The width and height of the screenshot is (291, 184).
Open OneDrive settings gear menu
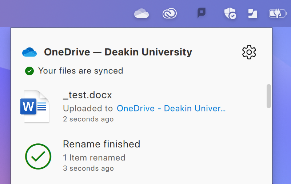(x=249, y=52)
